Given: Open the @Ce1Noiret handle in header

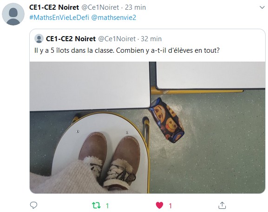Looking at the screenshot, I should pyautogui.click(x=100, y=7).
